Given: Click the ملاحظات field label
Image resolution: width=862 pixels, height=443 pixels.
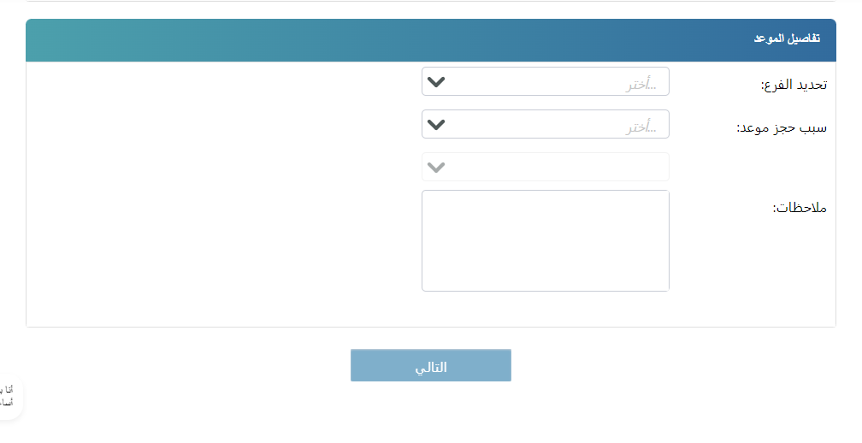Looking at the screenshot, I should (x=800, y=208).
